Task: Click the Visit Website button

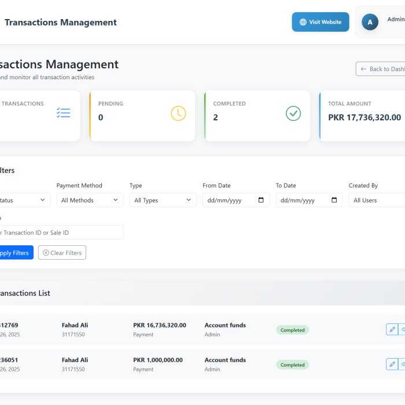Action: point(320,22)
